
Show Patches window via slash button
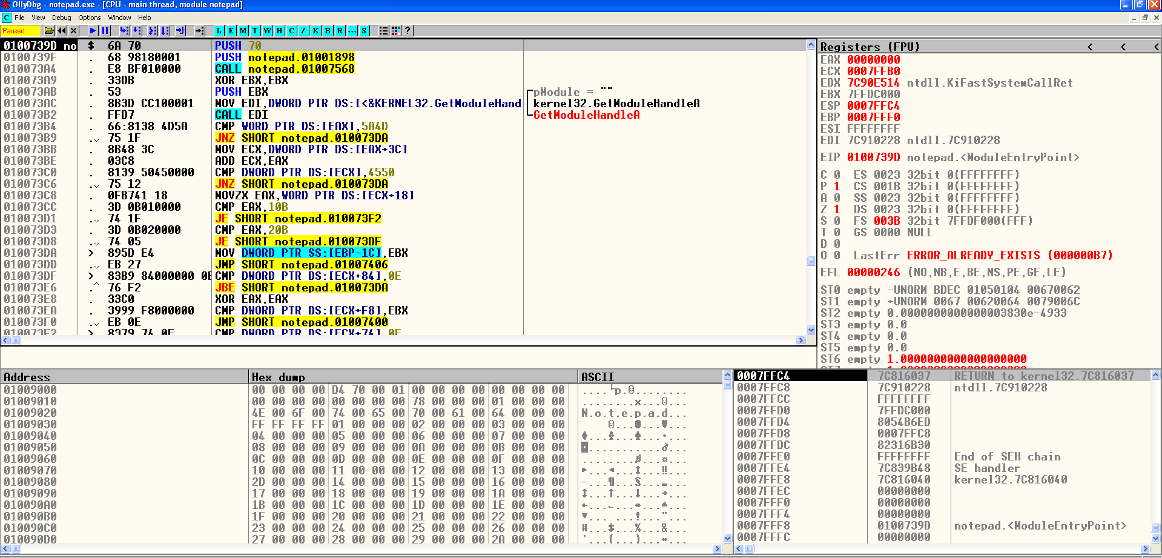click(x=303, y=30)
